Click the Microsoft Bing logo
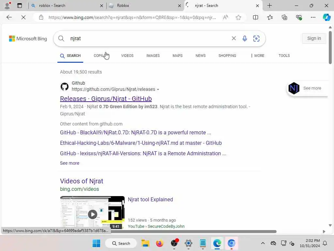The height and width of the screenshot is (251, 334). click(x=28, y=39)
